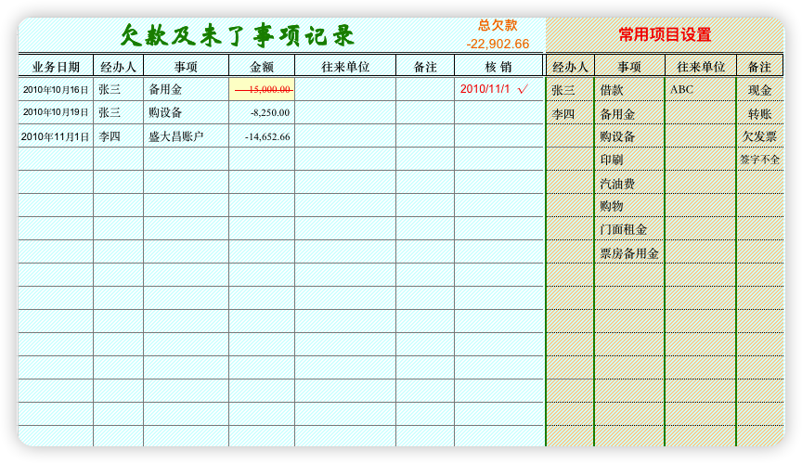Select the amount cell -14,652.66

click(262, 136)
